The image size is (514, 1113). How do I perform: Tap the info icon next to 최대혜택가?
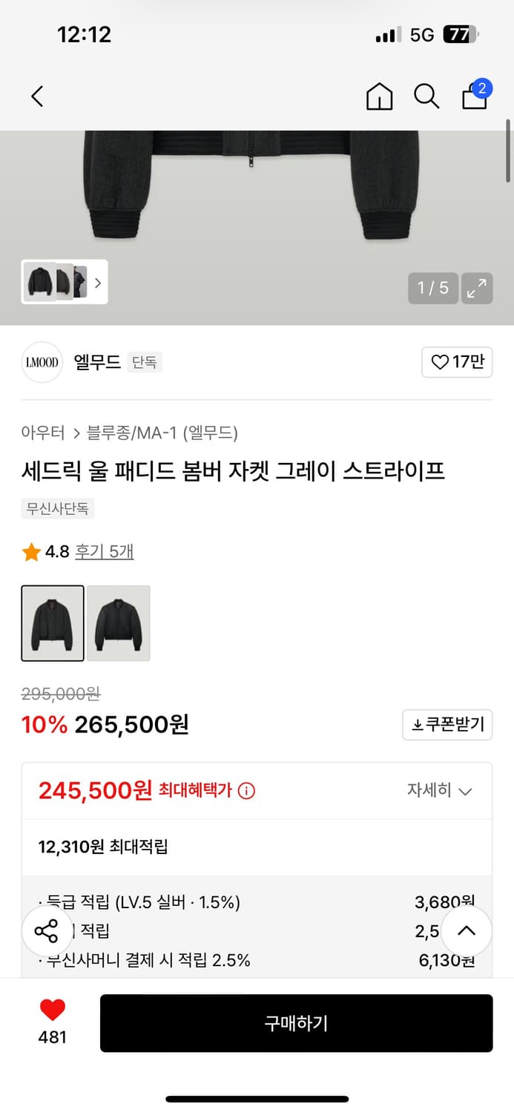(x=246, y=791)
